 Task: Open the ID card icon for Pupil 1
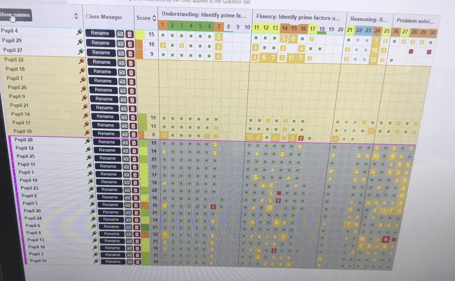click(126, 175)
